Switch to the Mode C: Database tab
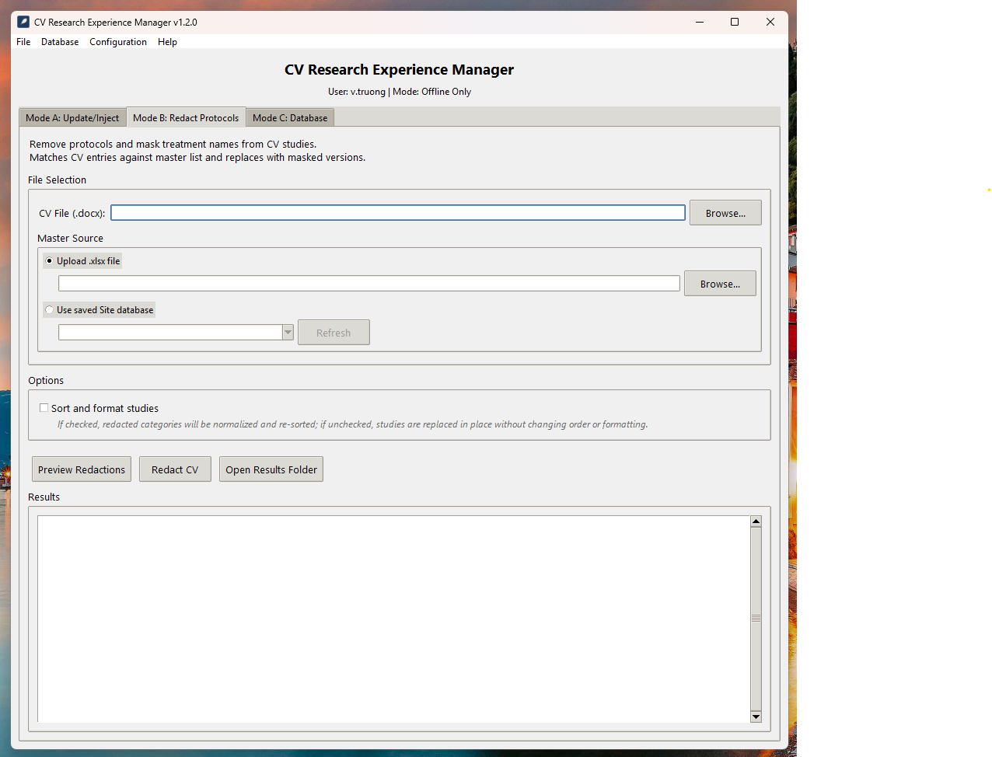The width and height of the screenshot is (992, 757). [290, 118]
